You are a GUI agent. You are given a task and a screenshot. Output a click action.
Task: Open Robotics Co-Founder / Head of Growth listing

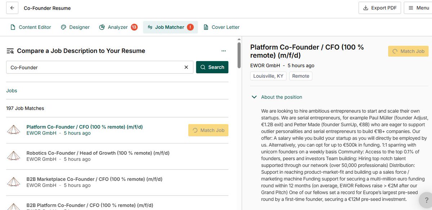click(x=98, y=153)
